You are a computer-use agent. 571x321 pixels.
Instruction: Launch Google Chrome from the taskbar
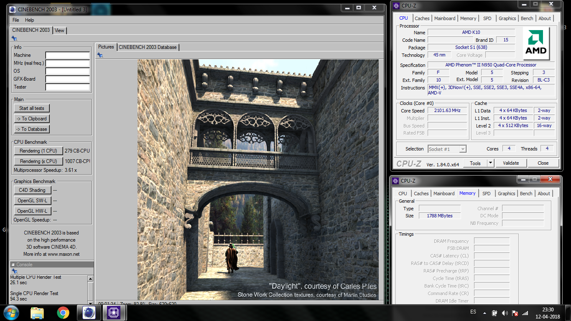[63, 312]
